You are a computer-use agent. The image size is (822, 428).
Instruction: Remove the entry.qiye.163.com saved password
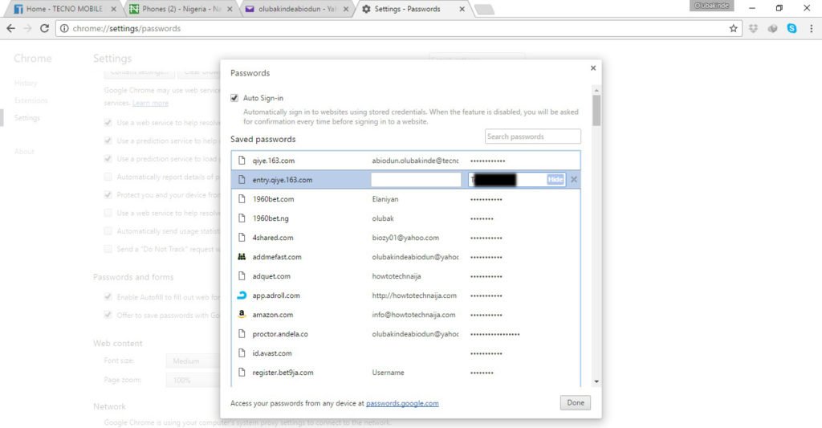tap(574, 179)
